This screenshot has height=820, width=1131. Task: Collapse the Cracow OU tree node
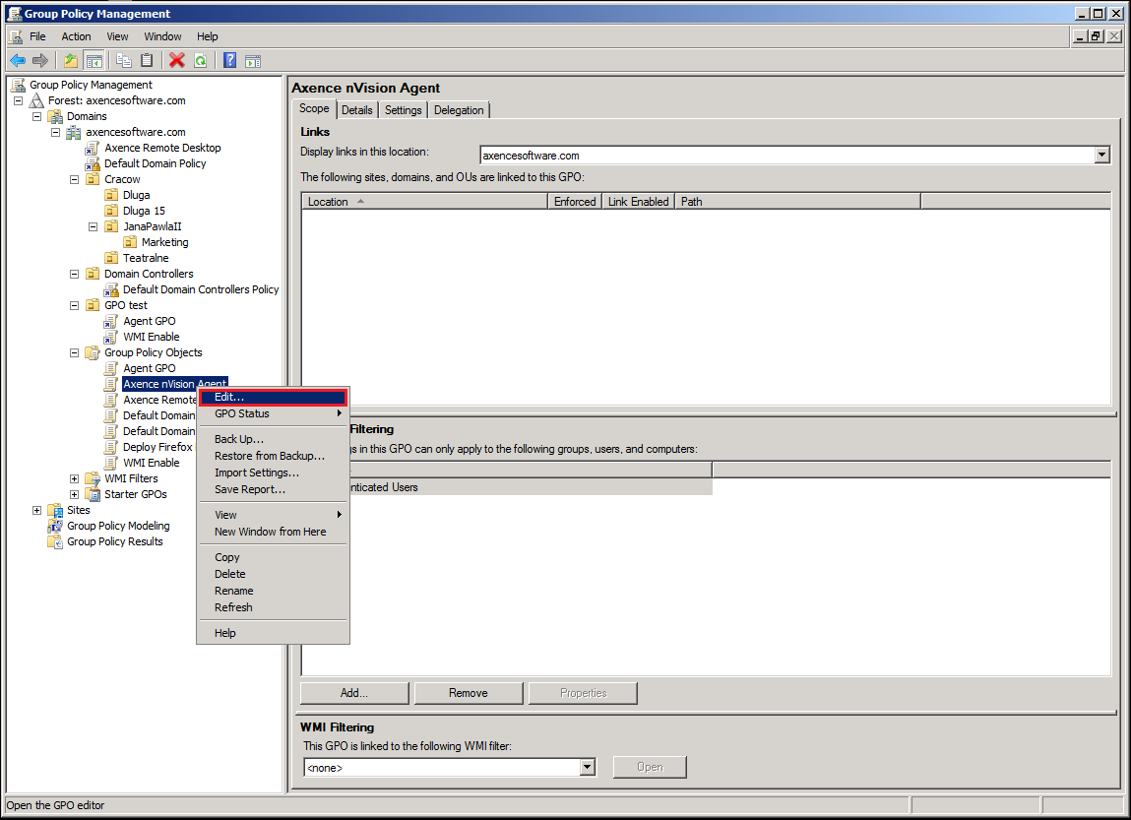click(x=75, y=179)
